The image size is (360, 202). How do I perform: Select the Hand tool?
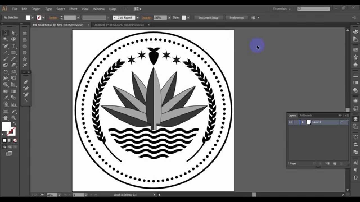pyautogui.click(x=5, y=118)
